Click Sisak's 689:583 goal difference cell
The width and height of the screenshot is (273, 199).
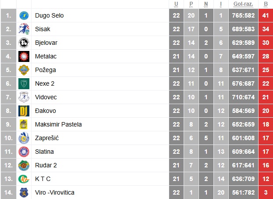pos(243,29)
